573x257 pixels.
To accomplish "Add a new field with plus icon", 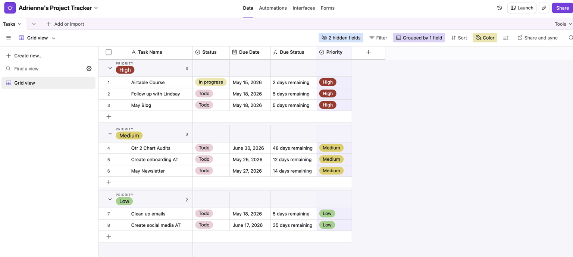I will (369, 52).
